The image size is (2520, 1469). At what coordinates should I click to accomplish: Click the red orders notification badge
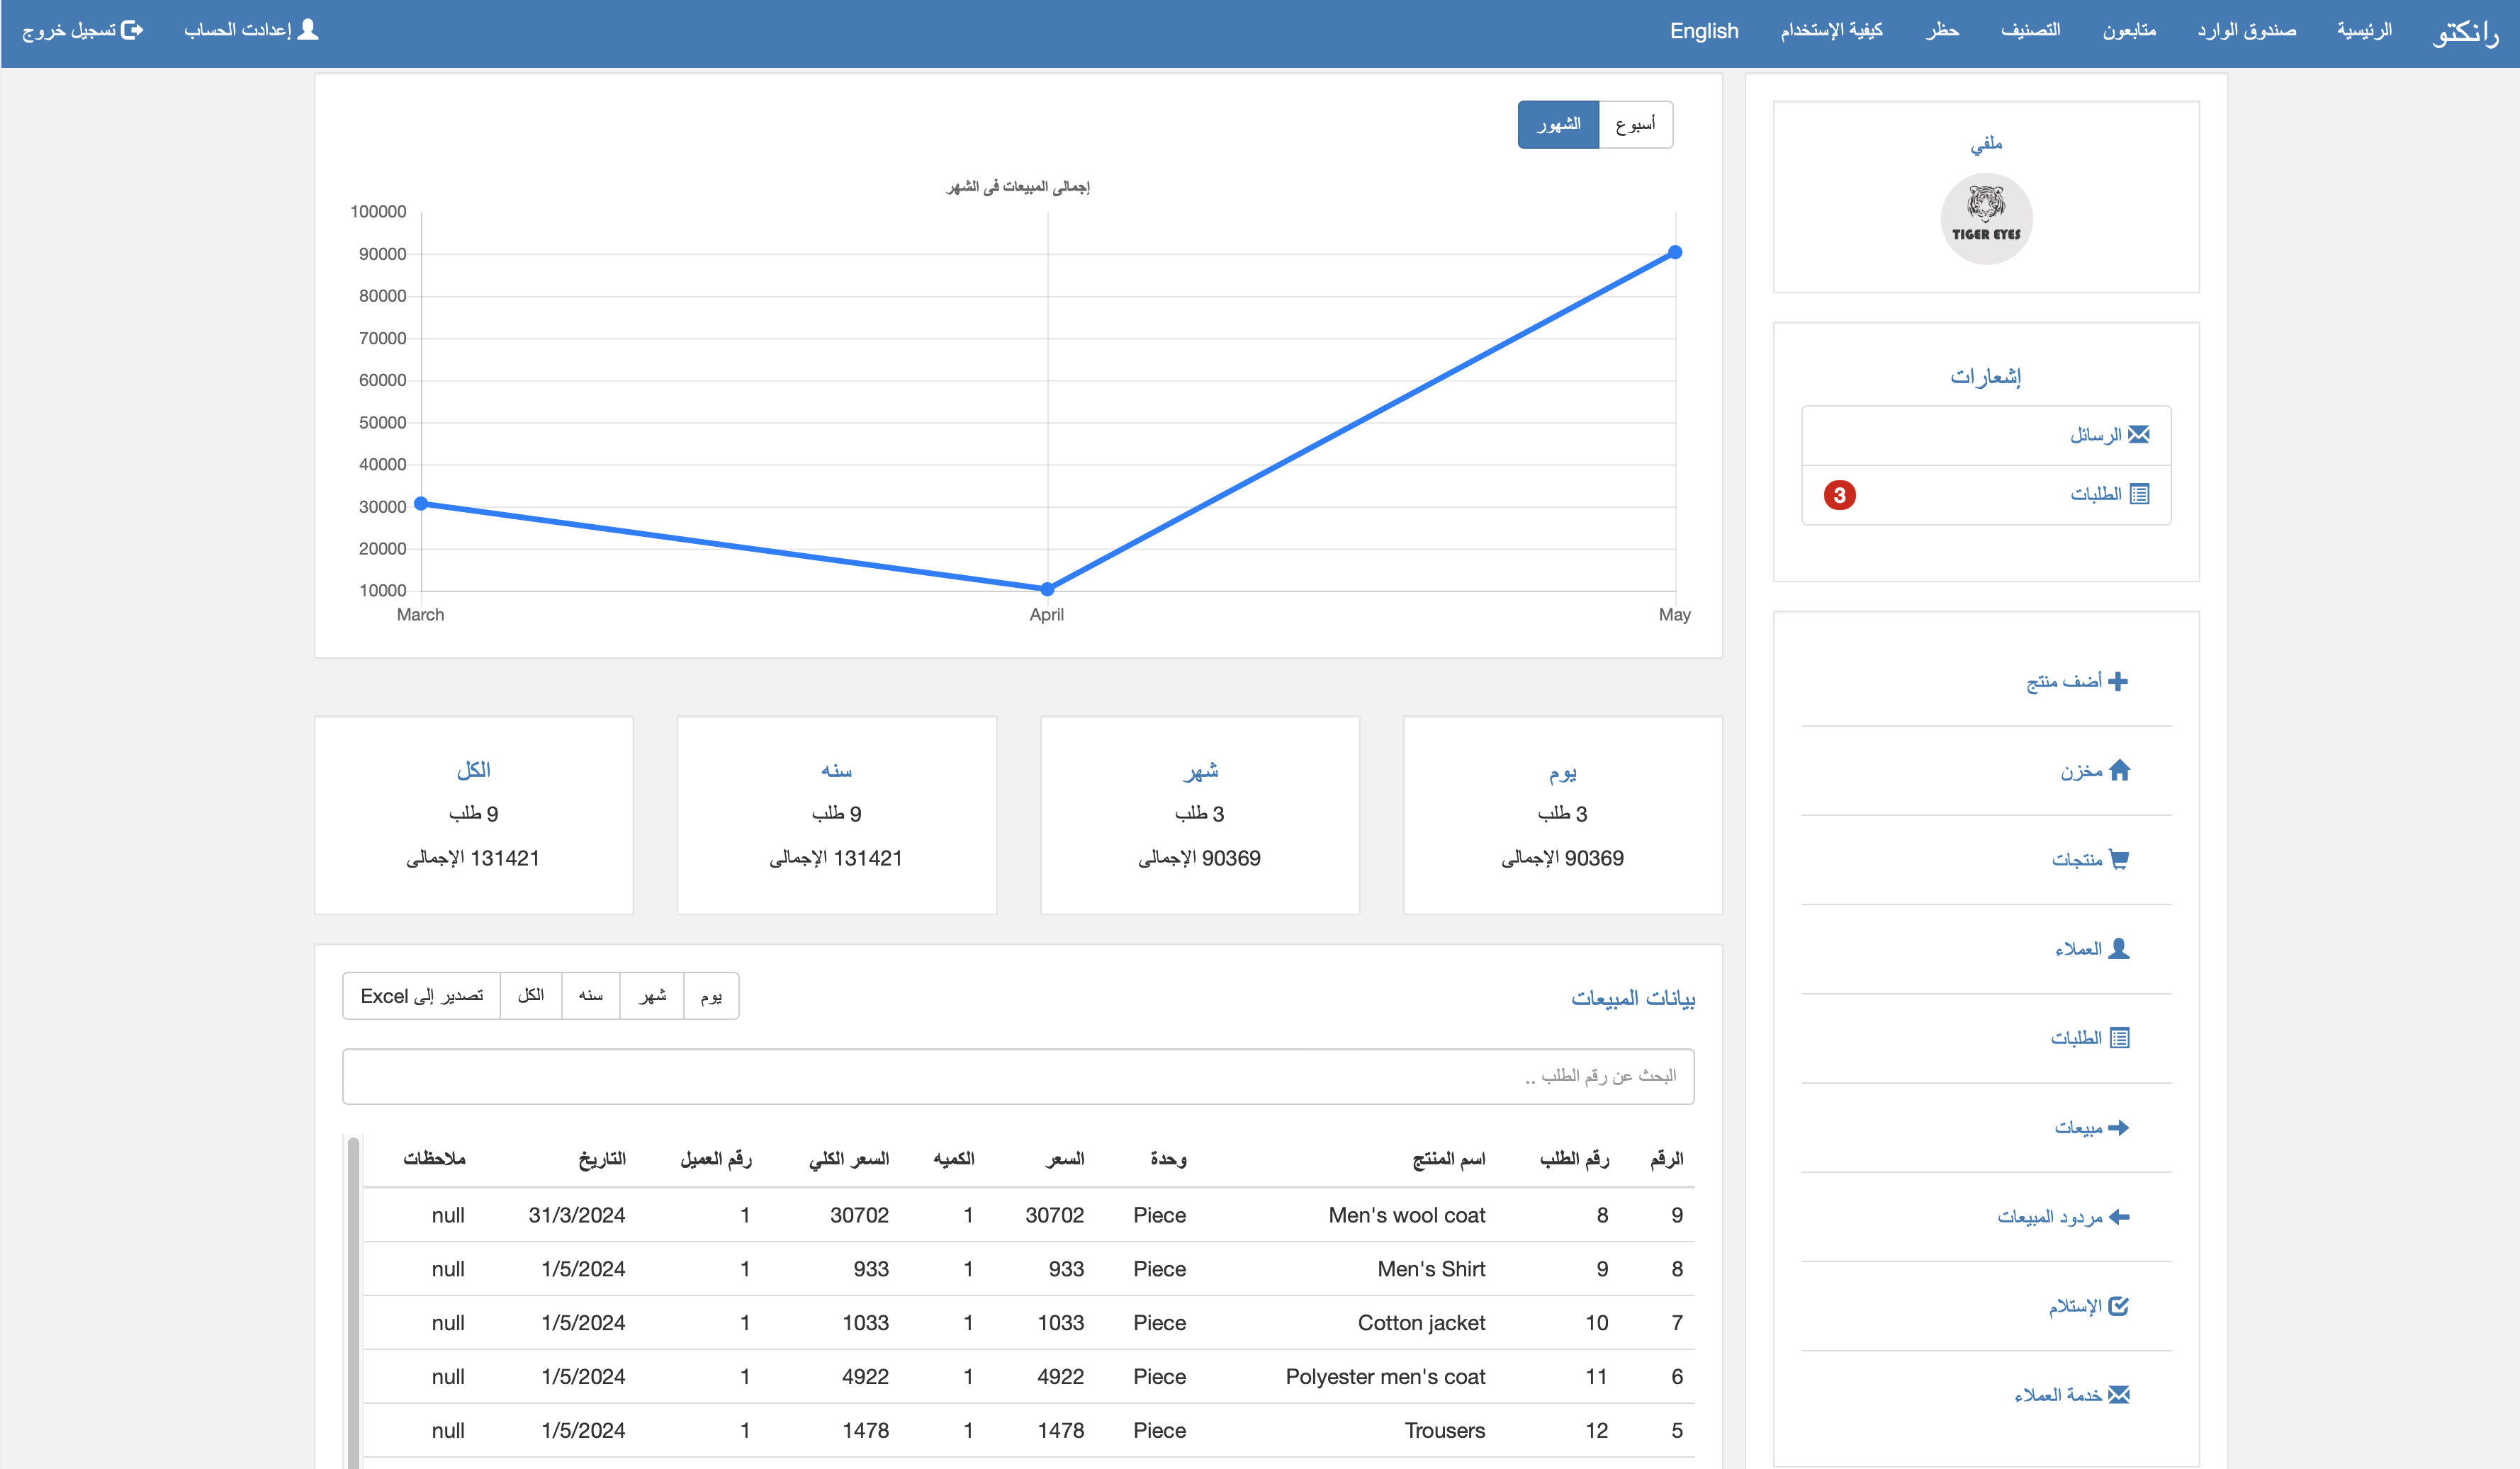[x=1839, y=494]
